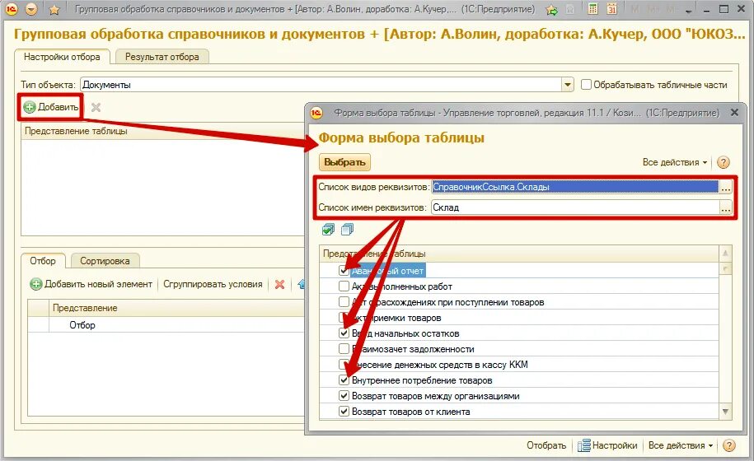This screenshot has width=754, height=461.
Task: Click the 1C logo in the Форма выбора таблицы dialog
Action: click(x=316, y=114)
